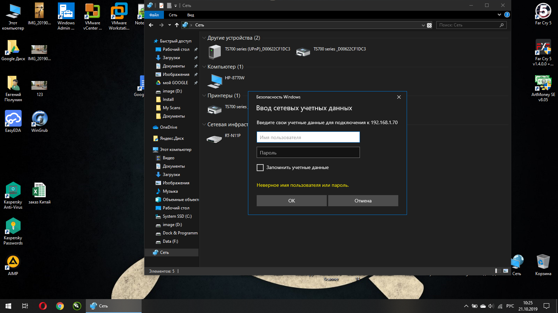The height and width of the screenshot is (313, 558).
Task: Click the Back navigation arrow
Action: pos(151,25)
